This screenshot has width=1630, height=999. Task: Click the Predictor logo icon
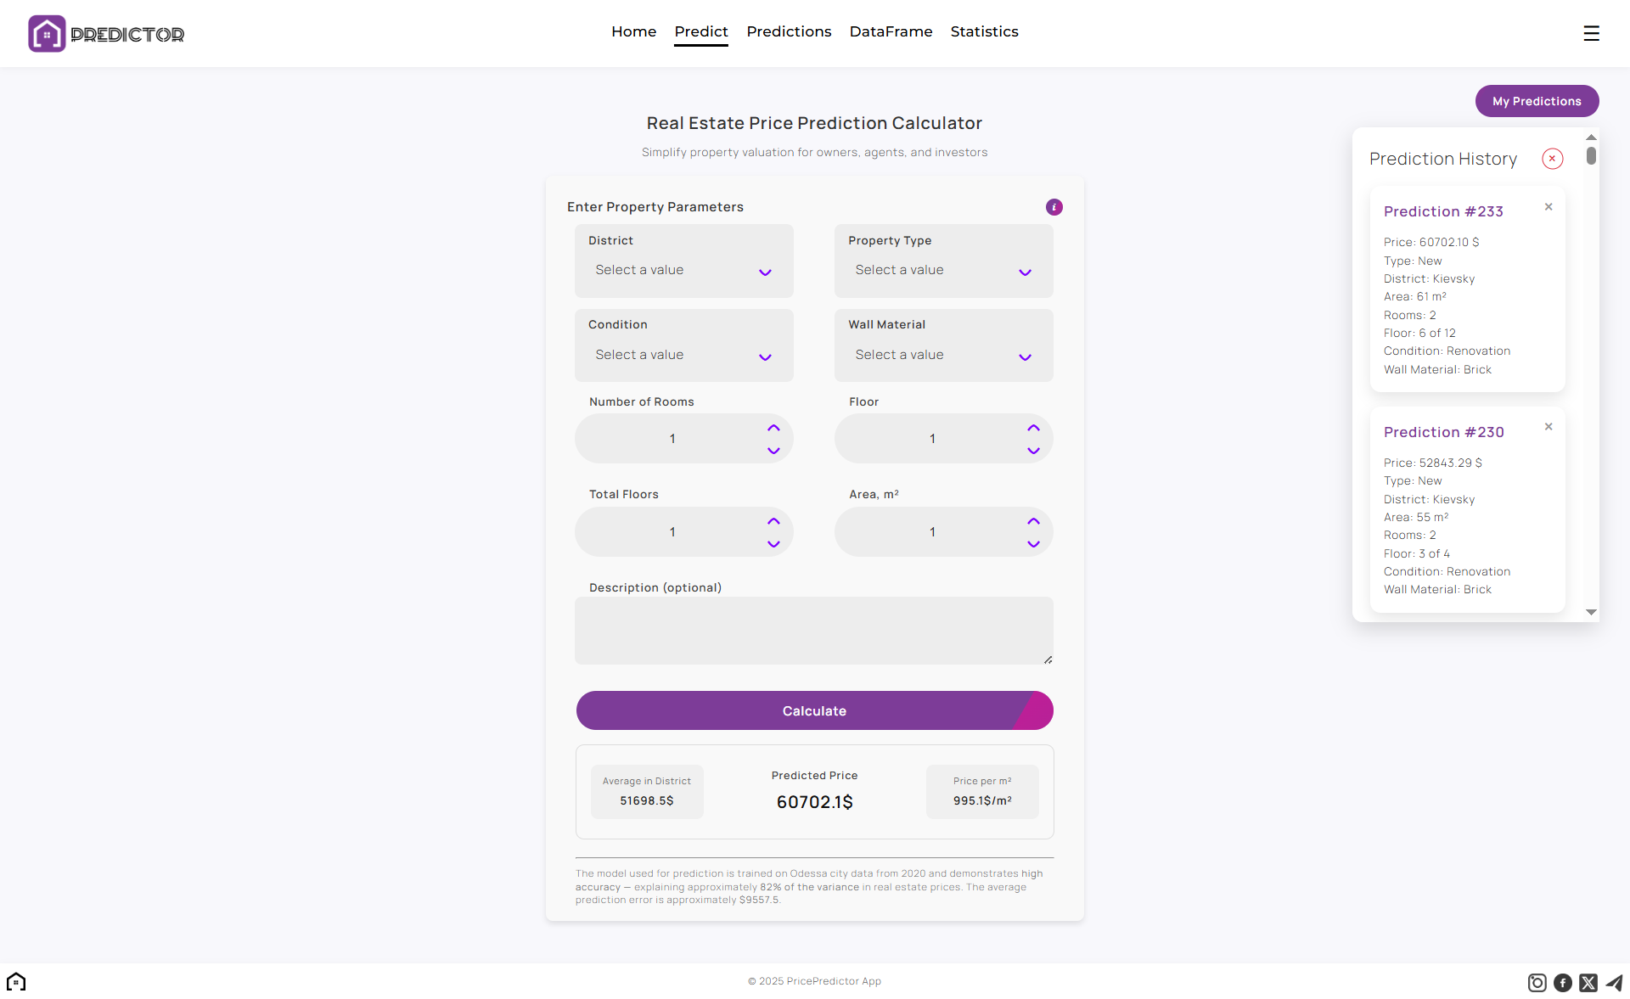[x=47, y=34]
